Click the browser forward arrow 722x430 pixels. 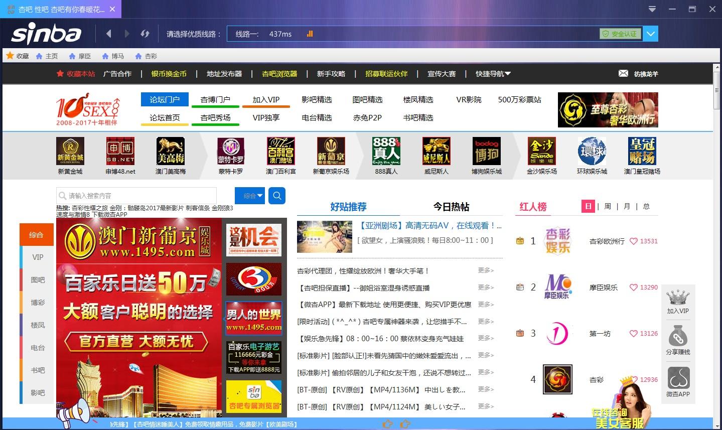pos(127,34)
